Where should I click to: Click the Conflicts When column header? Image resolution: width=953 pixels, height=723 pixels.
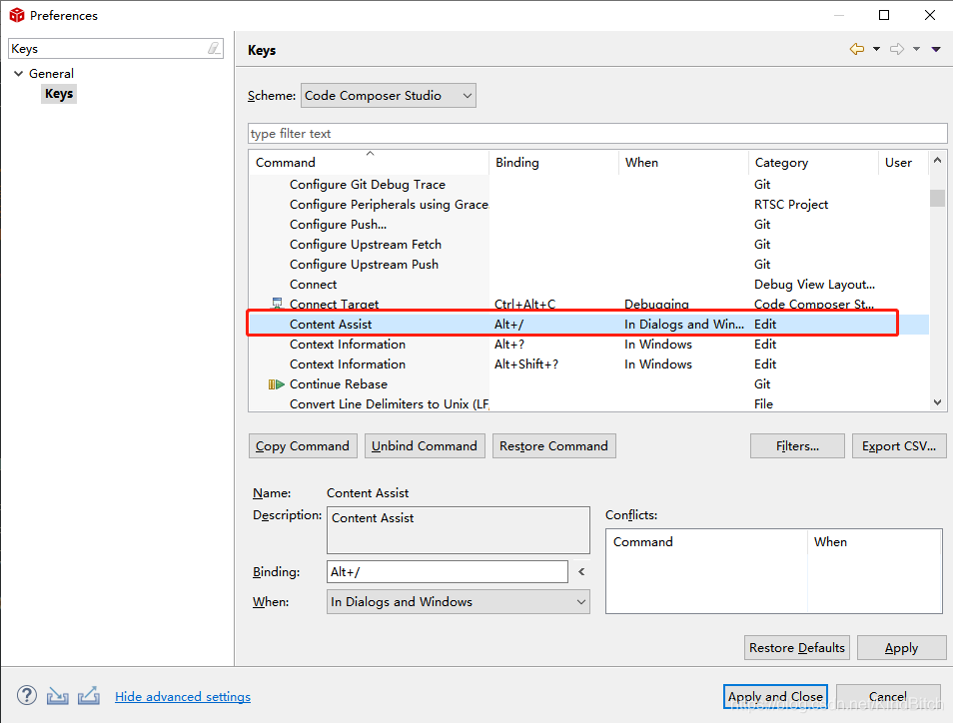[x=875, y=542]
